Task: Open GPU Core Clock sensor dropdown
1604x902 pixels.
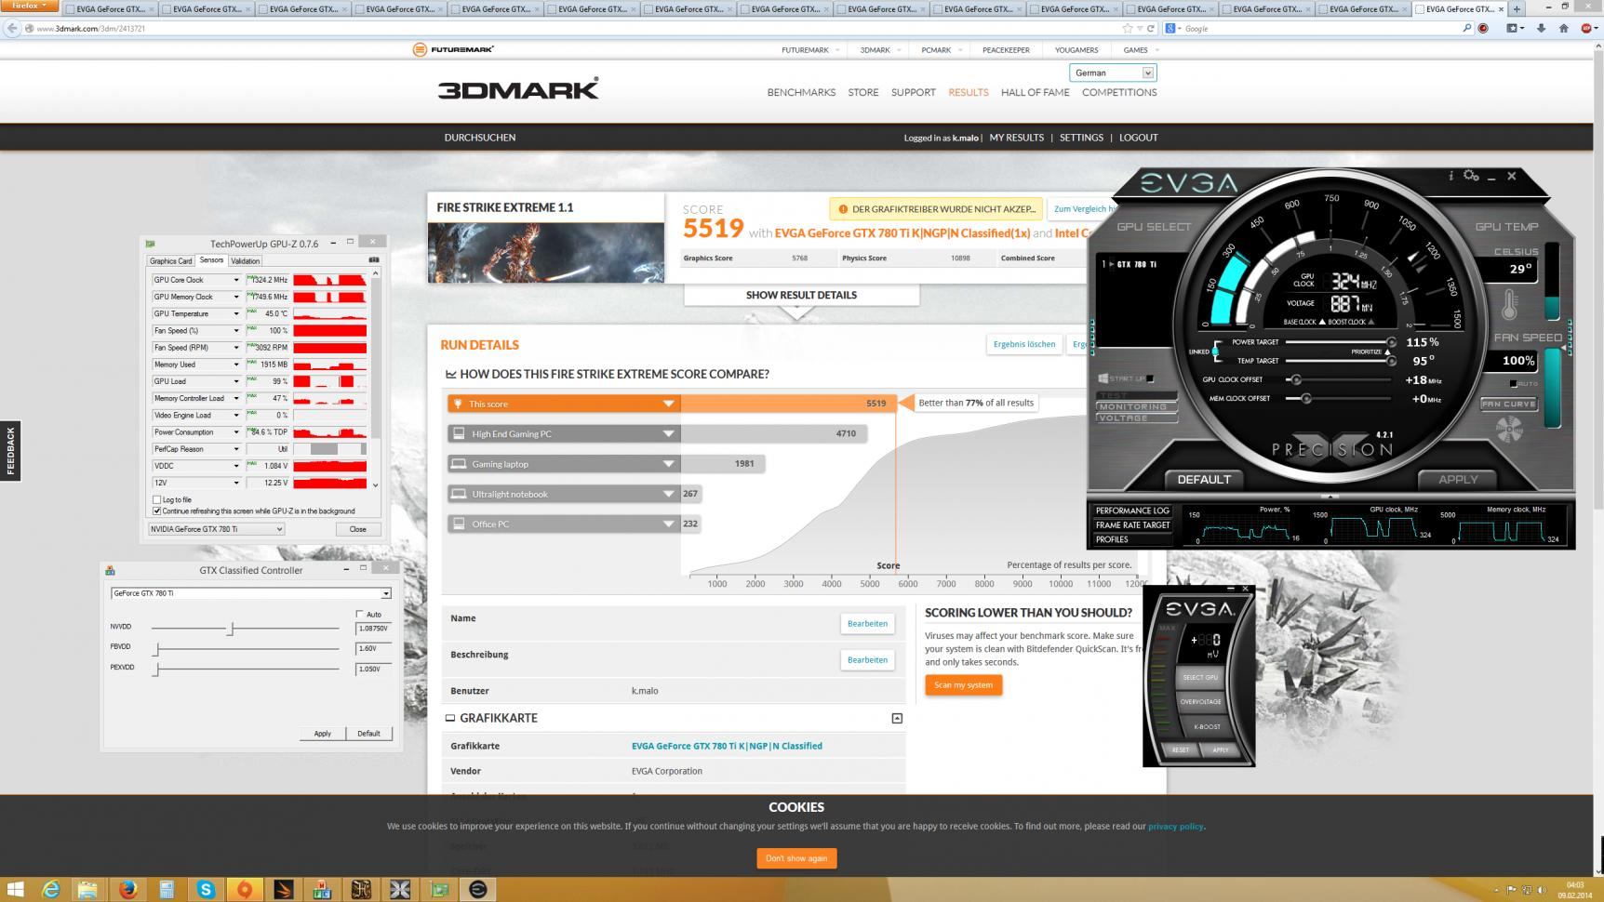Action: click(236, 280)
